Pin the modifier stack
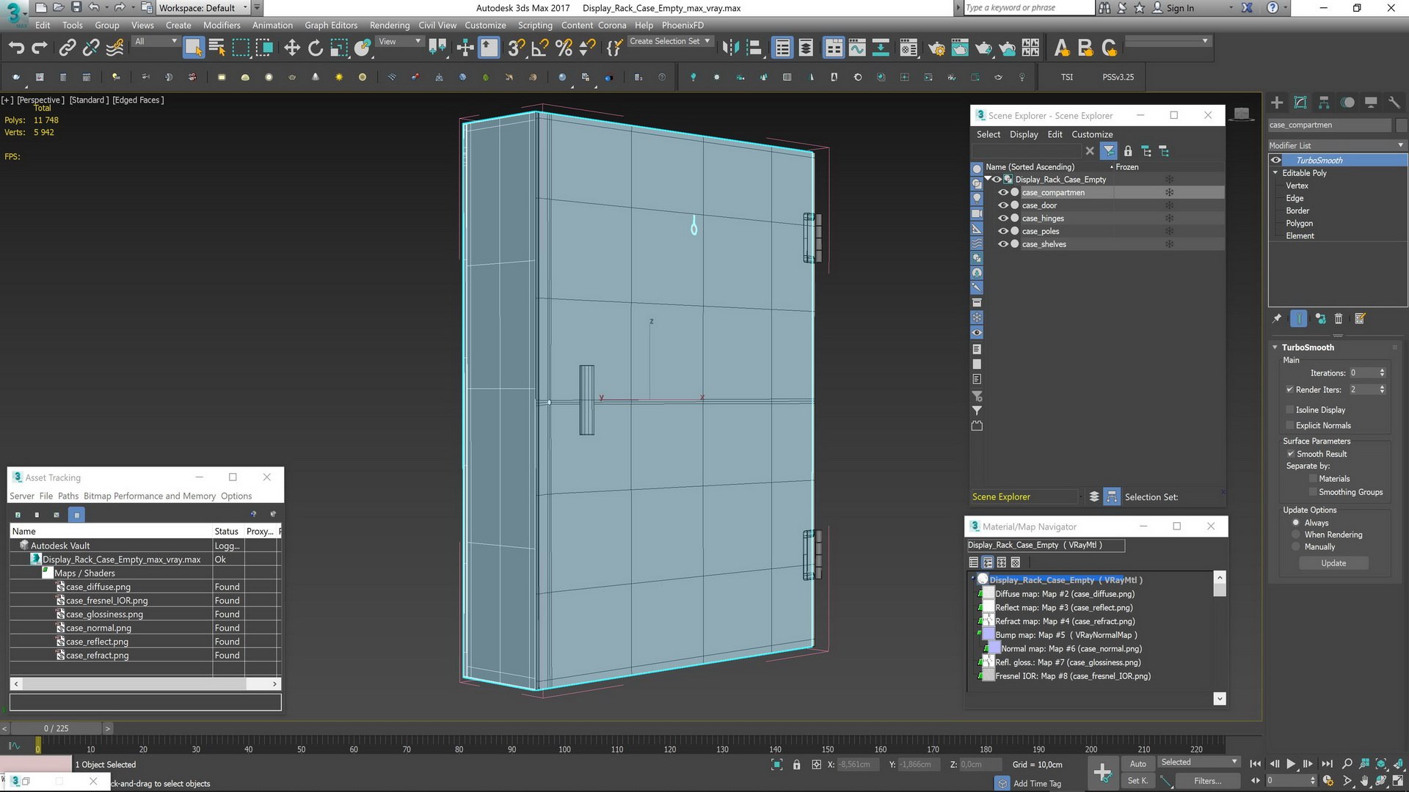This screenshot has width=1409, height=792. click(1277, 318)
